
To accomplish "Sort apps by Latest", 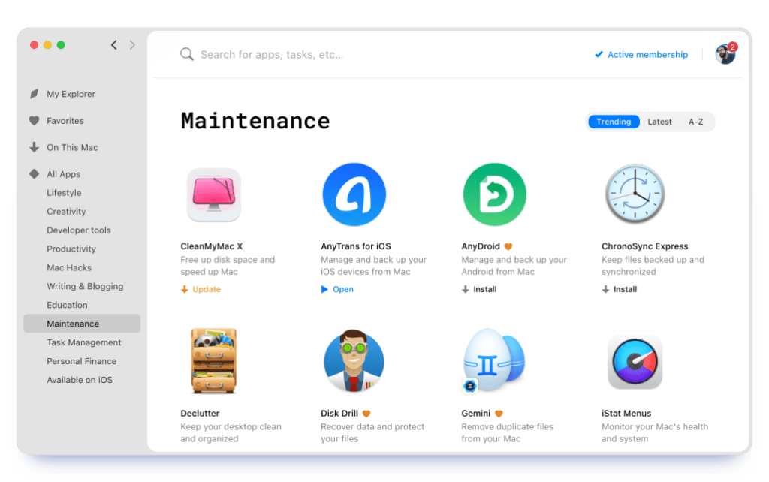I will (x=659, y=122).
